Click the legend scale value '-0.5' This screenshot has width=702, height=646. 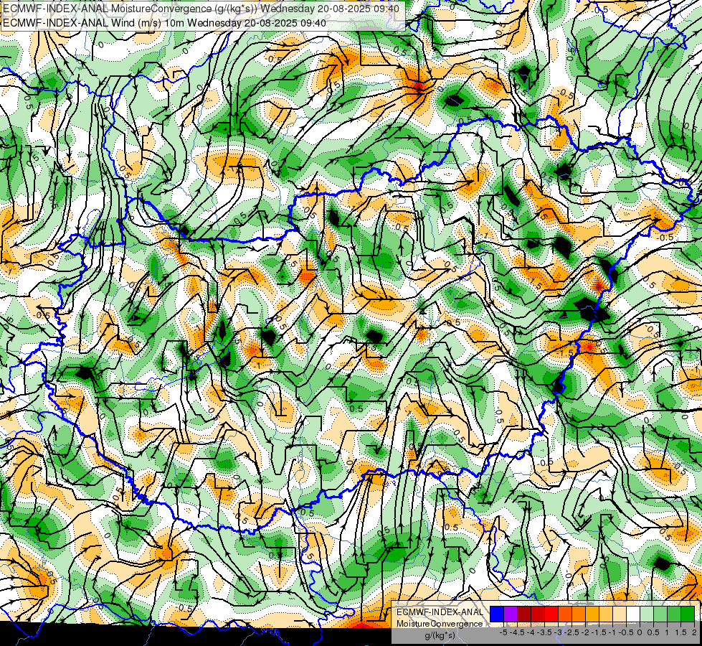click(x=626, y=632)
